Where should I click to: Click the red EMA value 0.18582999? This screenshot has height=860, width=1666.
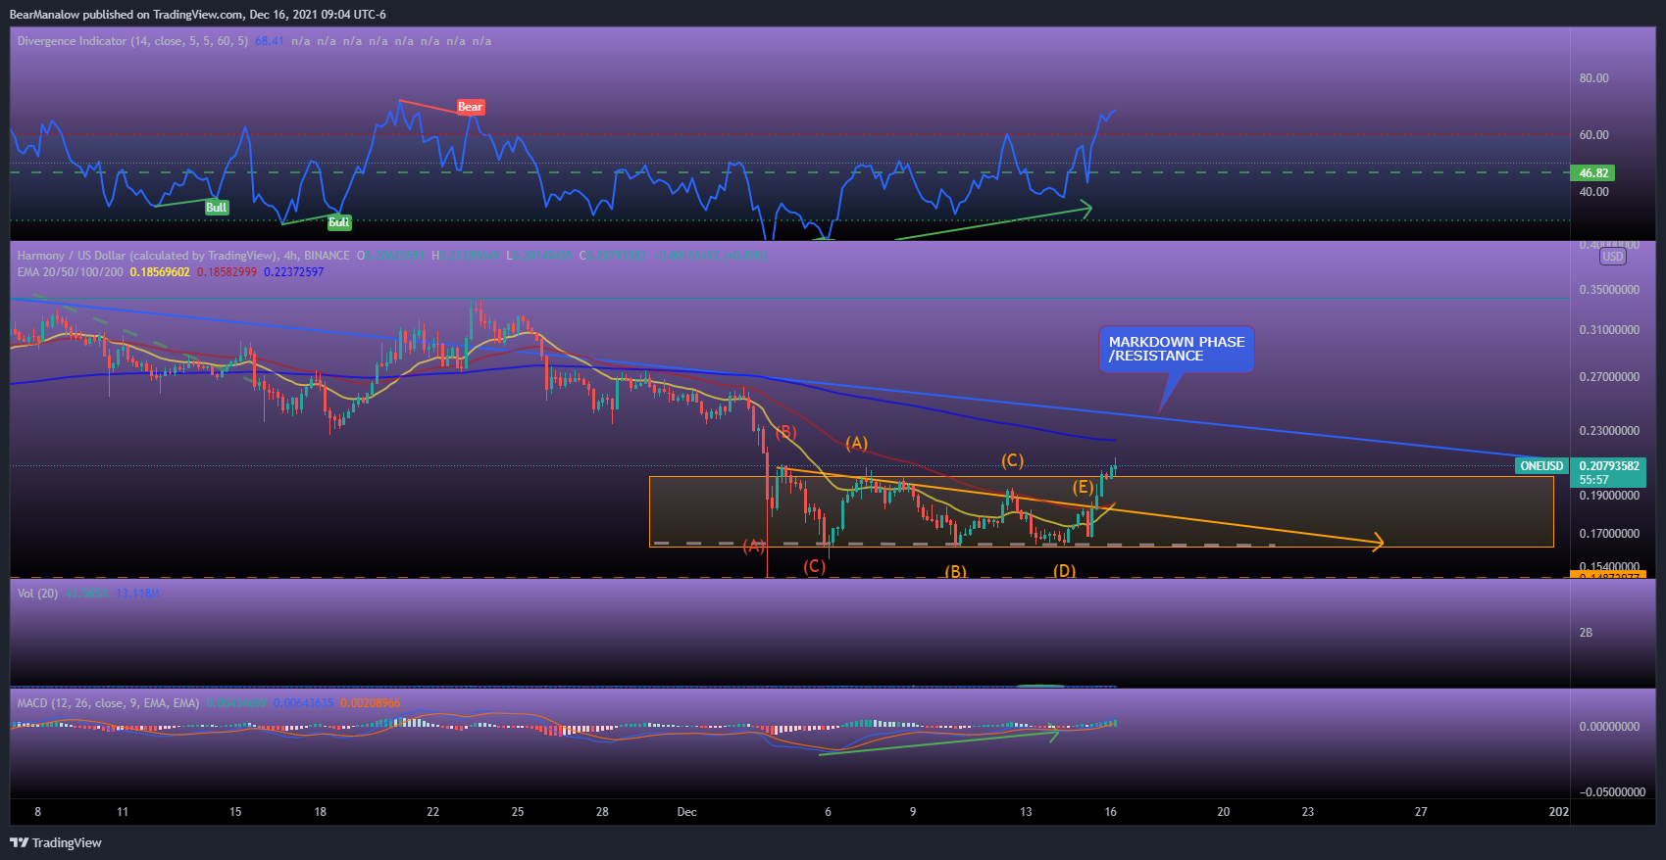click(227, 271)
